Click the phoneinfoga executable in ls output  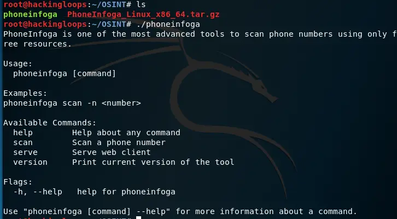(x=30, y=14)
